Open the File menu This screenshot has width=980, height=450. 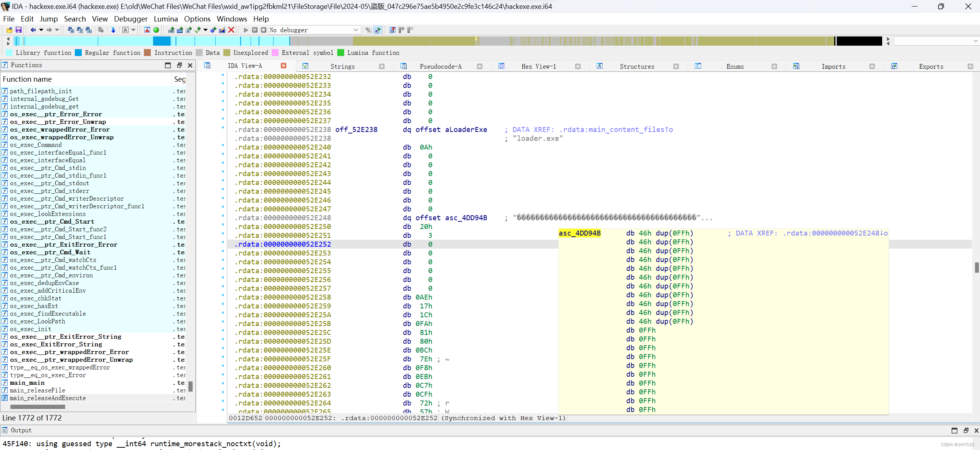[8, 19]
